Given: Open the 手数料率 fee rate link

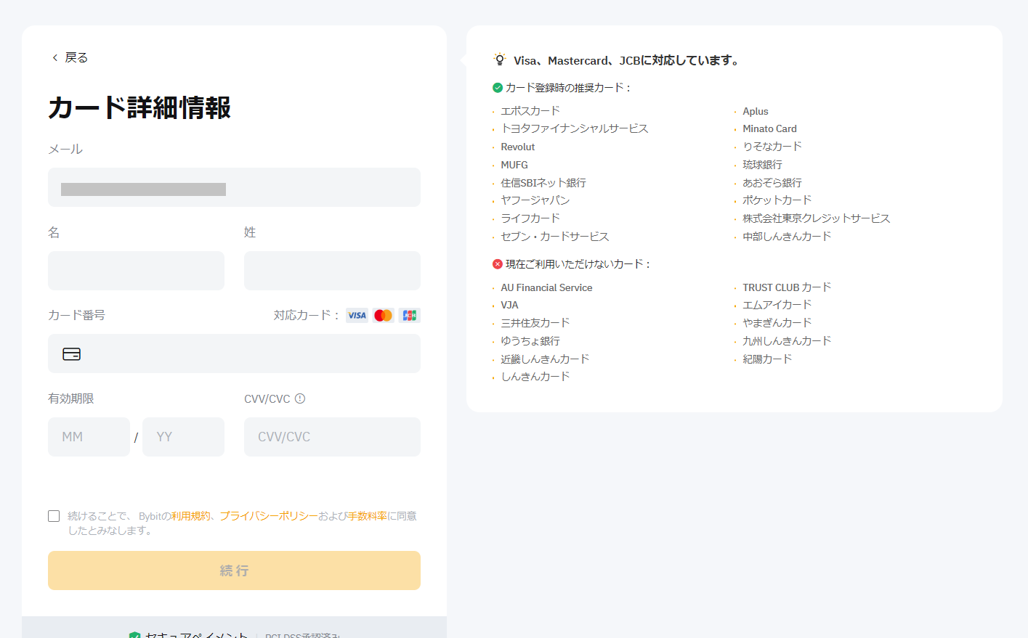Looking at the screenshot, I should pyautogui.click(x=367, y=516).
